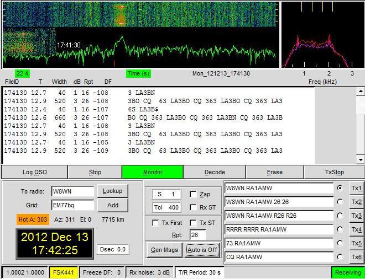365x279 pixels.
Task: Click the date and time clock display
Action: tap(55, 243)
